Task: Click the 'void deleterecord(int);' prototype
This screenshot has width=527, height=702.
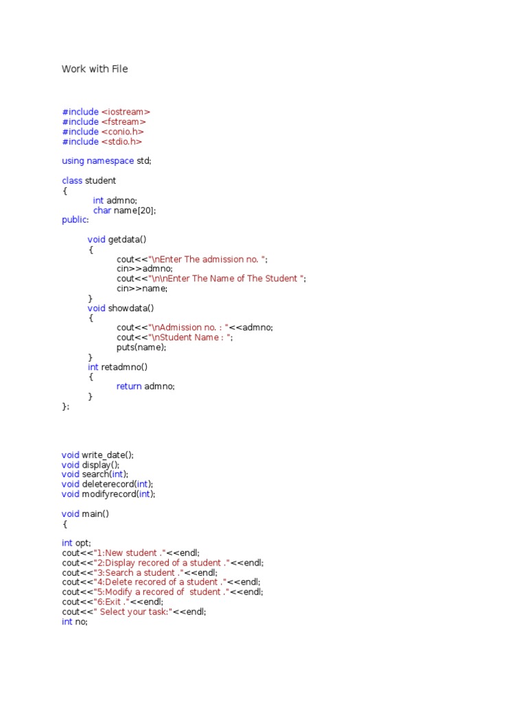Action: click(x=108, y=484)
